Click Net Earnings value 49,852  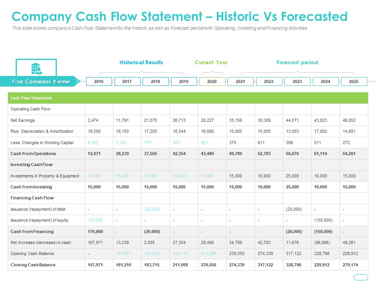pyautogui.click(x=349, y=120)
